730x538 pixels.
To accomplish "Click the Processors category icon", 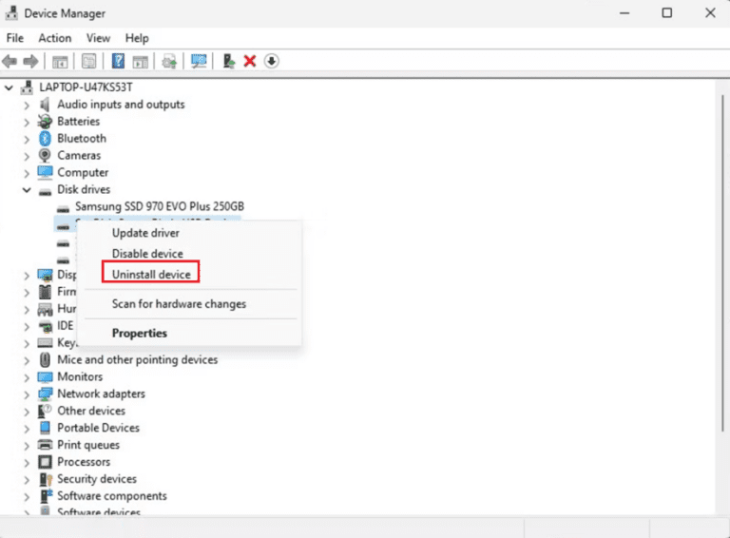I will click(x=46, y=462).
